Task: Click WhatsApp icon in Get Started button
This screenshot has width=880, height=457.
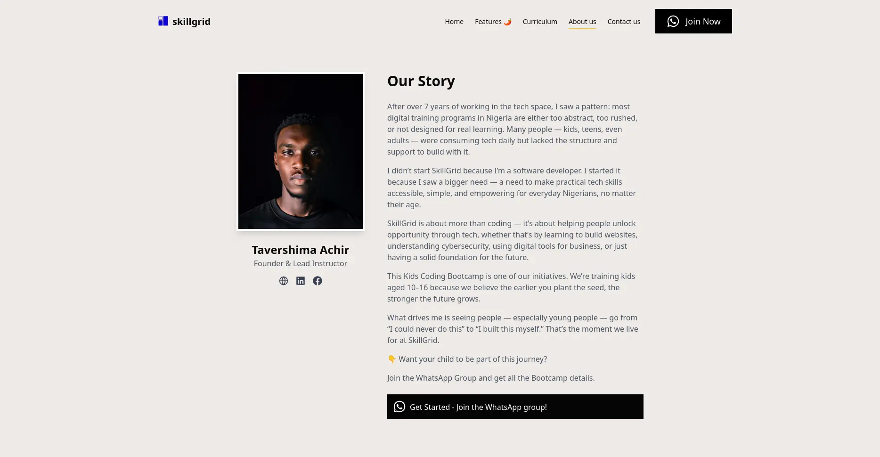Action: pyautogui.click(x=399, y=407)
